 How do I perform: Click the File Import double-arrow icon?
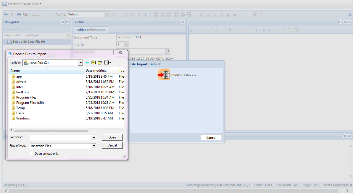(19, 14)
